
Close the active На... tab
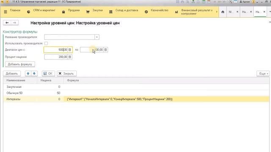click(264, 12)
